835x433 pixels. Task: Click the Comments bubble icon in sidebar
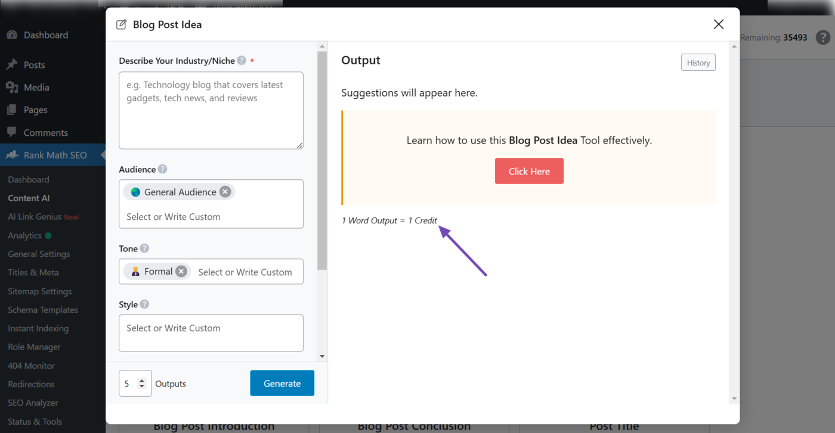click(12, 132)
